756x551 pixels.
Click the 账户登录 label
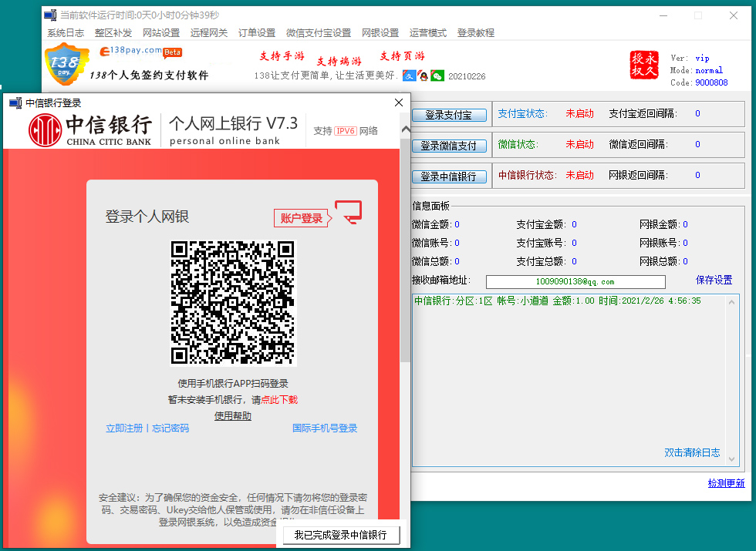click(x=302, y=218)
